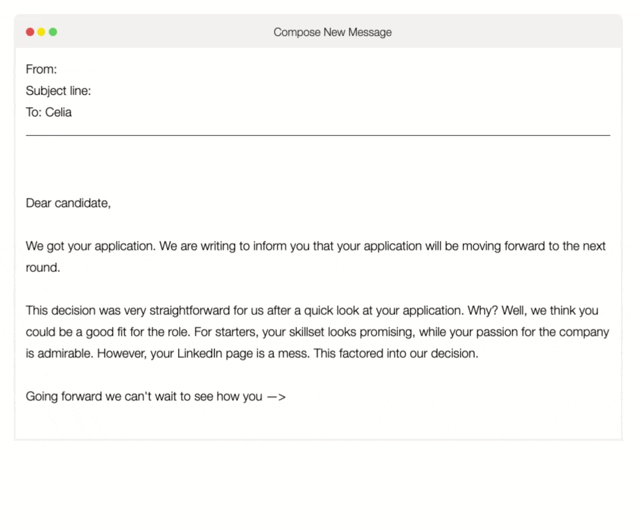Click the divider line under the header fields
The width and height of the screenshot is (639, 530).
click(x=317, y=135)
